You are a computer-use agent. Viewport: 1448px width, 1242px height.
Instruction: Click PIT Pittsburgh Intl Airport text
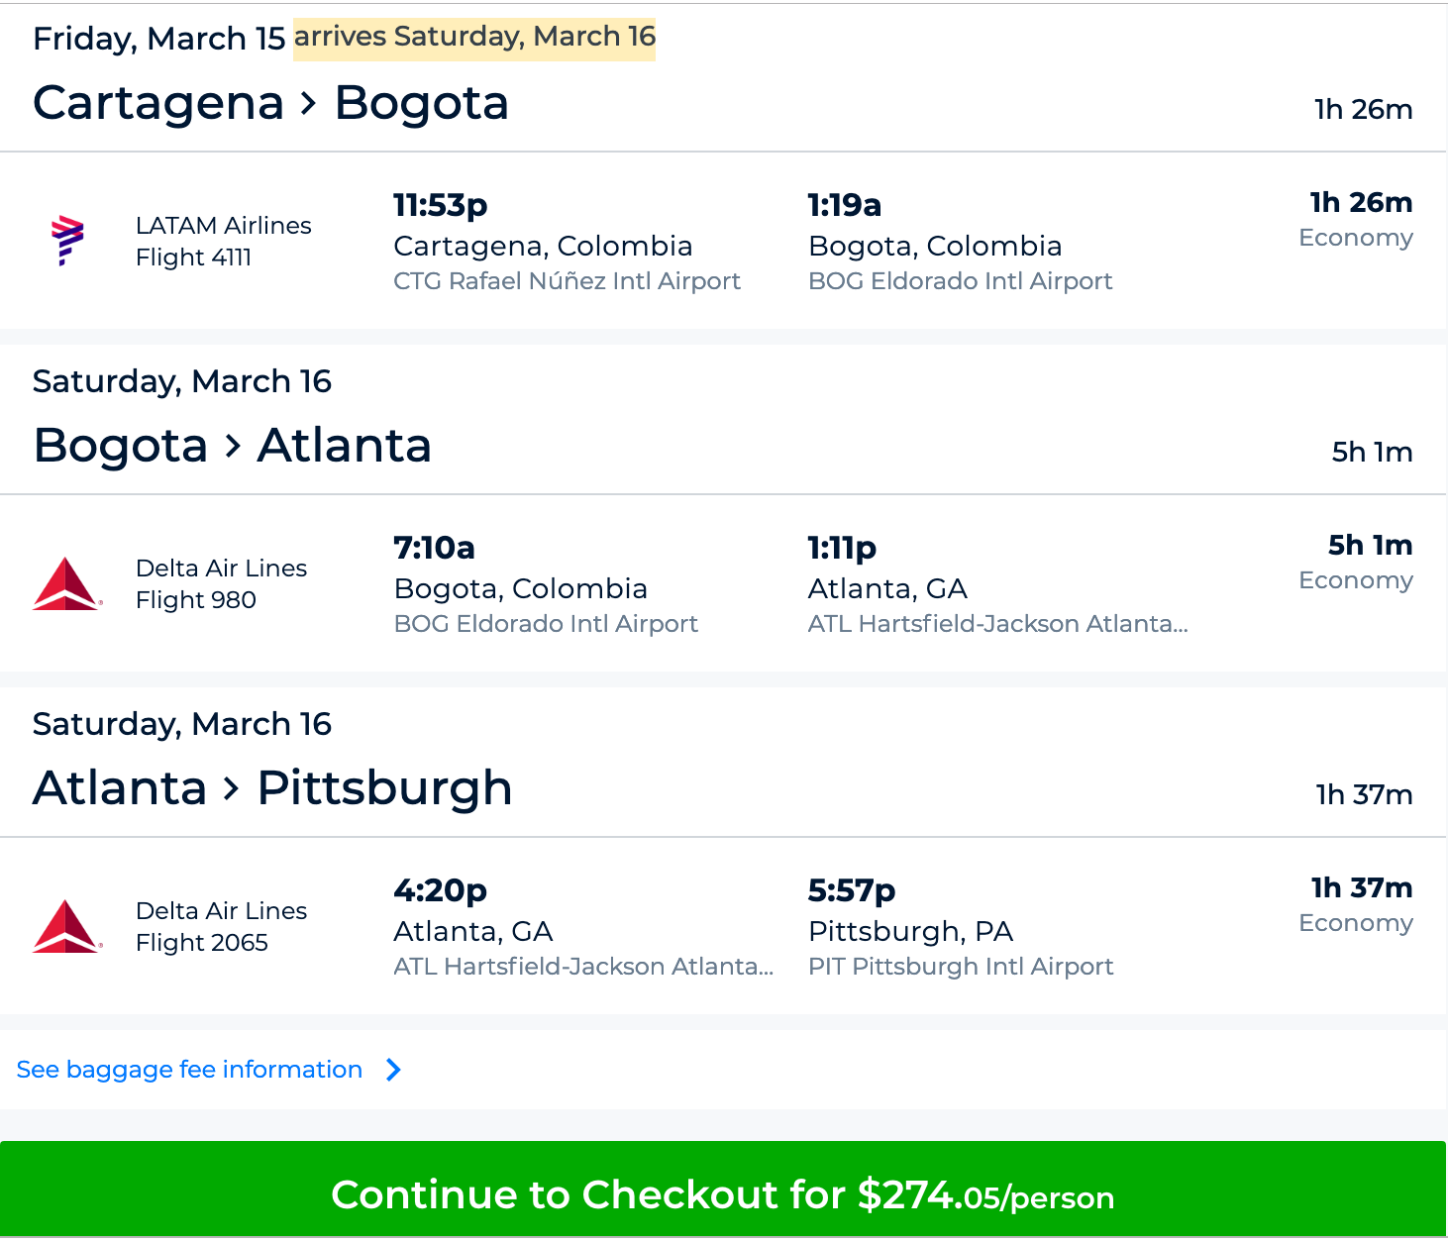960,967
